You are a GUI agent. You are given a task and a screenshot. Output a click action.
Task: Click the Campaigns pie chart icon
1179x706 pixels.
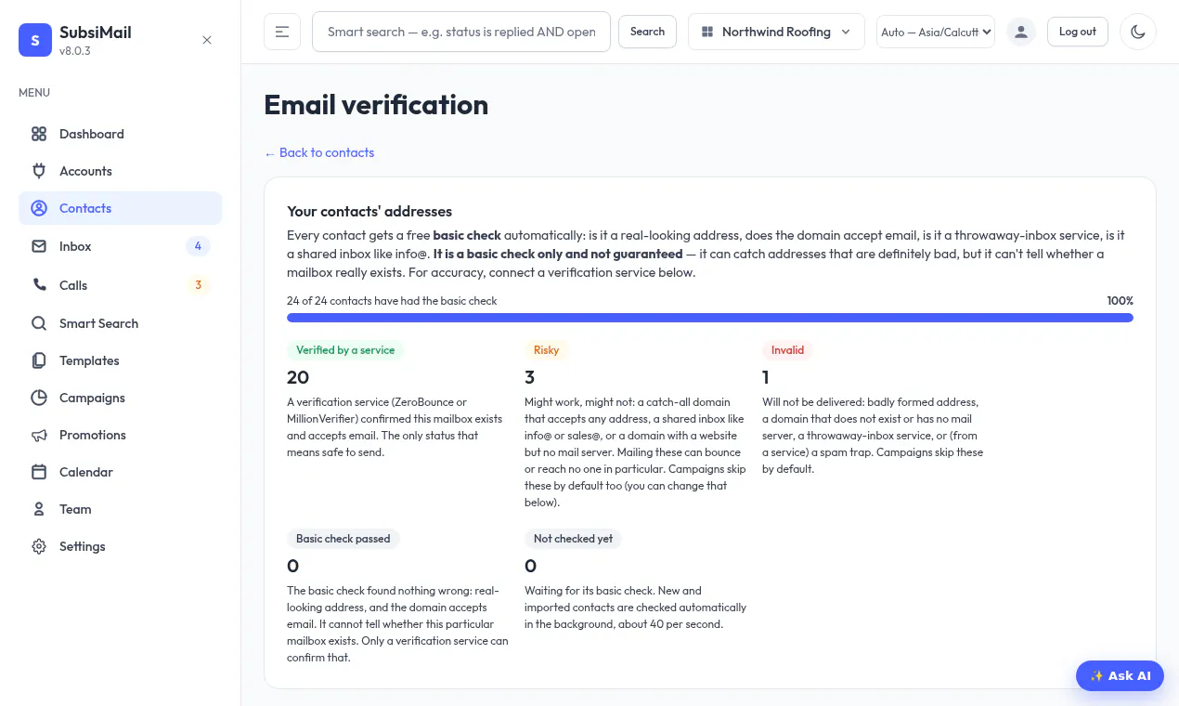(x=39, y=398)
